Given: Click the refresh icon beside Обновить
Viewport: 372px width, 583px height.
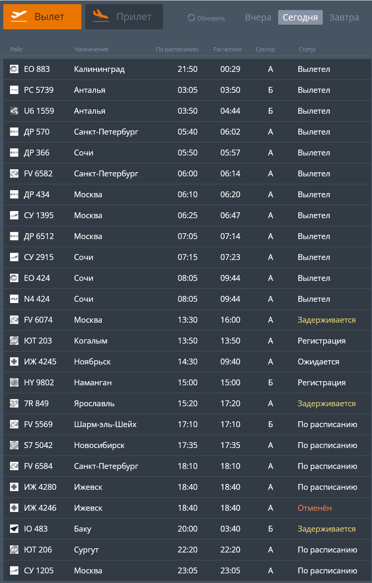Looking at the screenshot, I should tap(191, 18).
